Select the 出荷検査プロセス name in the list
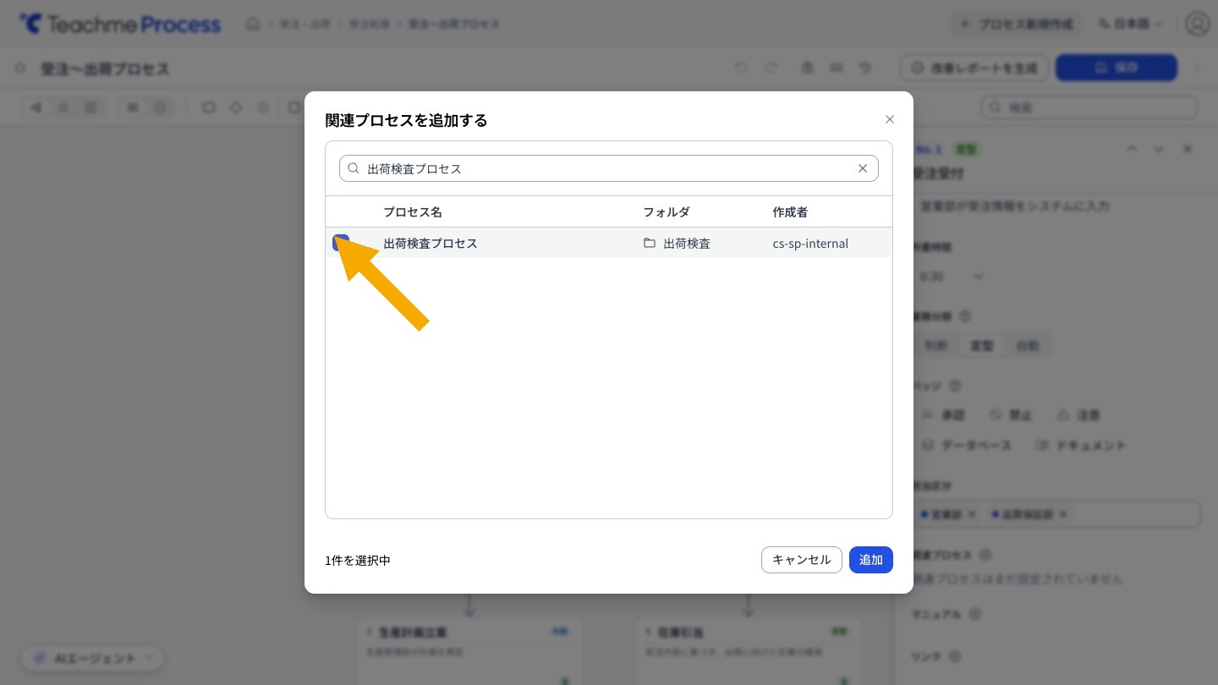This screenshot has height=685, width=1218. (x=431, y=243)
